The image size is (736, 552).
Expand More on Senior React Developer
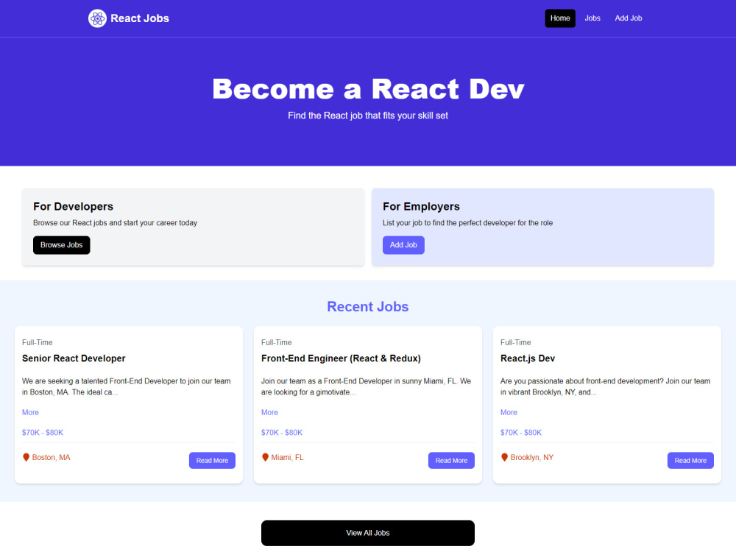(30, 412)
